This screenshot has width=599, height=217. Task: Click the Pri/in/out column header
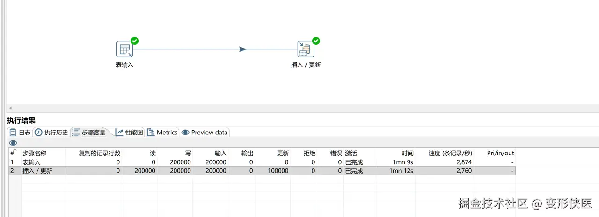[x=495, y=153]
